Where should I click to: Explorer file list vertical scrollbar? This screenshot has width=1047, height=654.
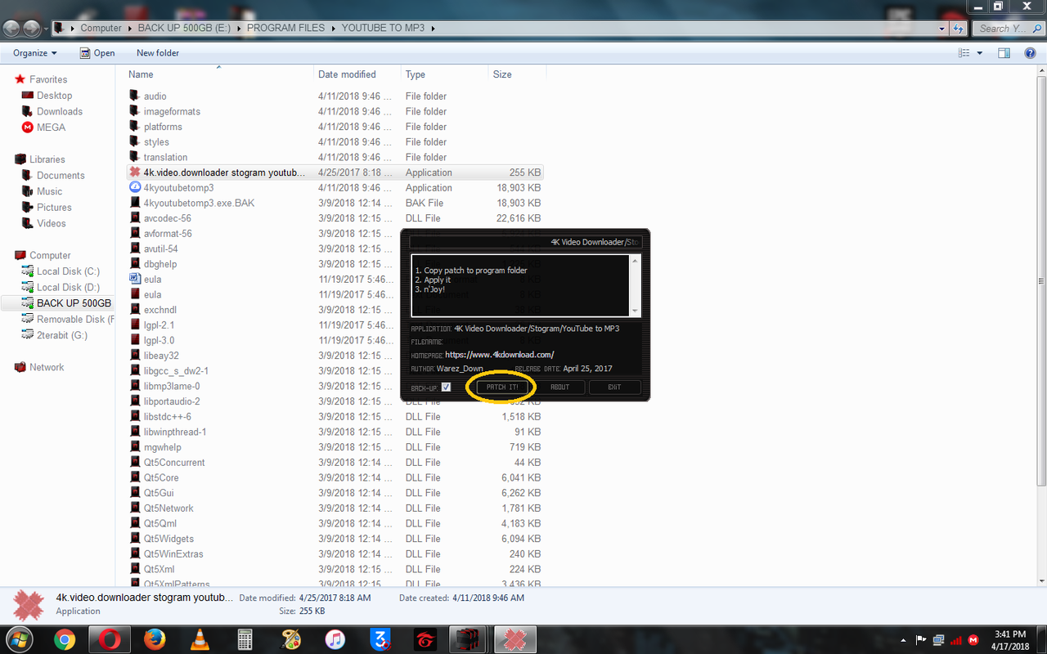[x=1041, y=281]
